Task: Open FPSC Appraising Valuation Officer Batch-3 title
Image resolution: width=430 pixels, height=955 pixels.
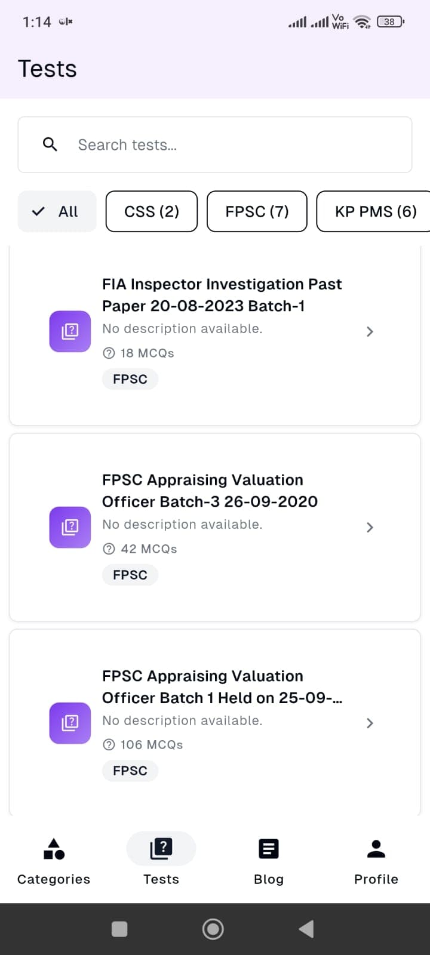Action: pyautogui.click(x=209, y=491)
